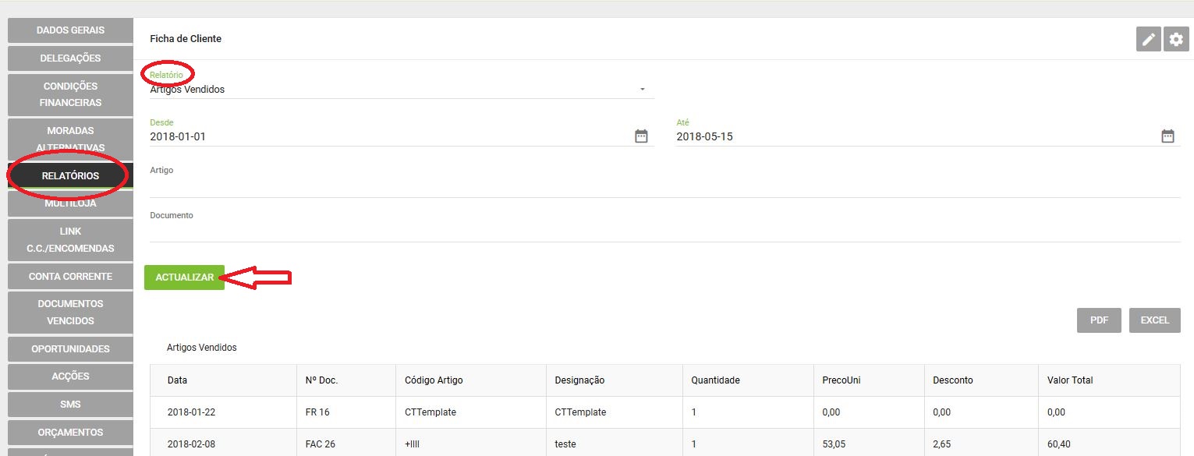Export the report with the EXCEL button

1154,320
